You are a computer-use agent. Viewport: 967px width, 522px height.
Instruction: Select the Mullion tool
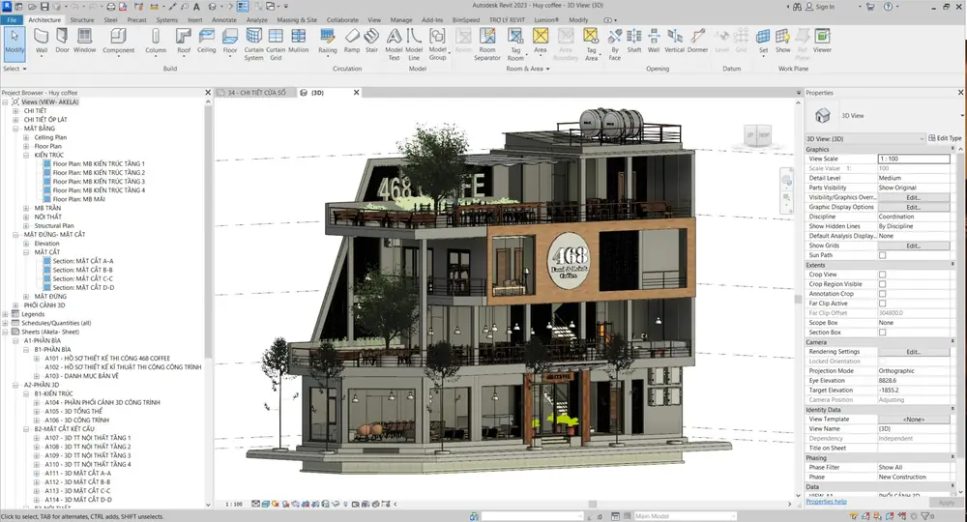(299, 42)
